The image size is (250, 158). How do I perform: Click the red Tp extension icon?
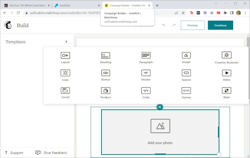click(x=191, y=13)
